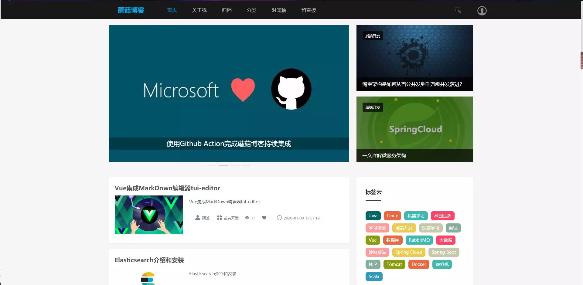
Task: Select the Docker tag
Action: pos(419,264)
